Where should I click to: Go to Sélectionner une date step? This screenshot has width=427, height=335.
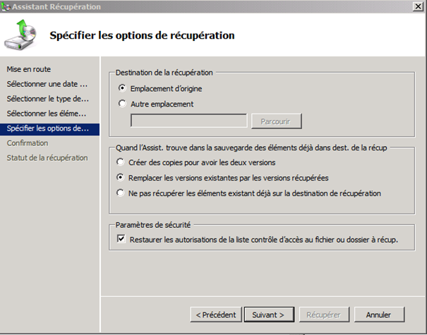pos(47,84)
